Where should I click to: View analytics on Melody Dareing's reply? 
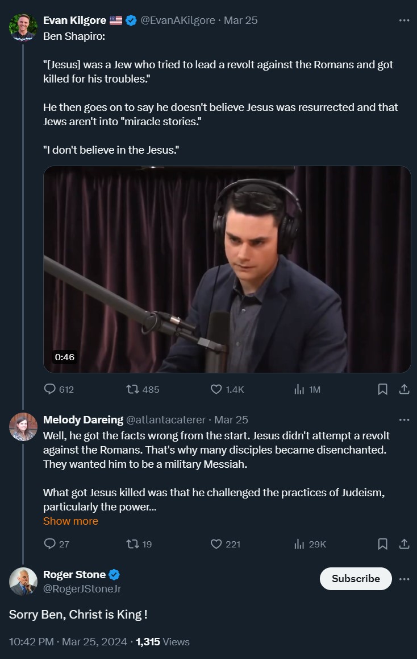(299, 544)
